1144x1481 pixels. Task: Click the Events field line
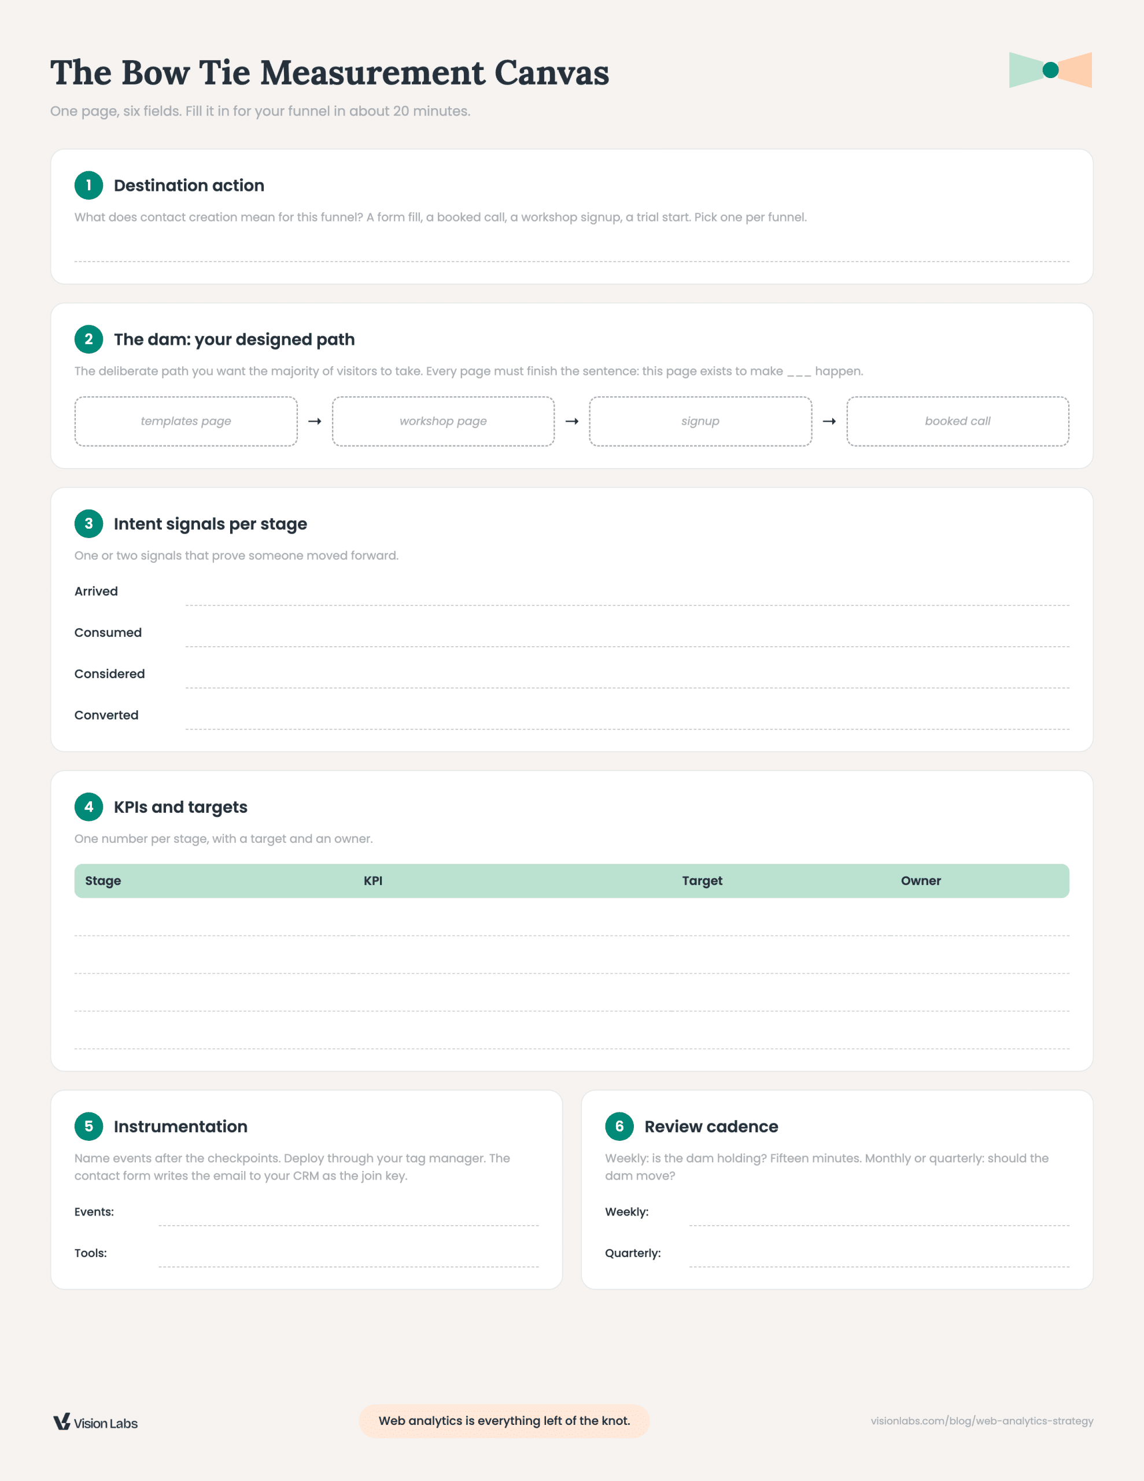(349, 1217)
